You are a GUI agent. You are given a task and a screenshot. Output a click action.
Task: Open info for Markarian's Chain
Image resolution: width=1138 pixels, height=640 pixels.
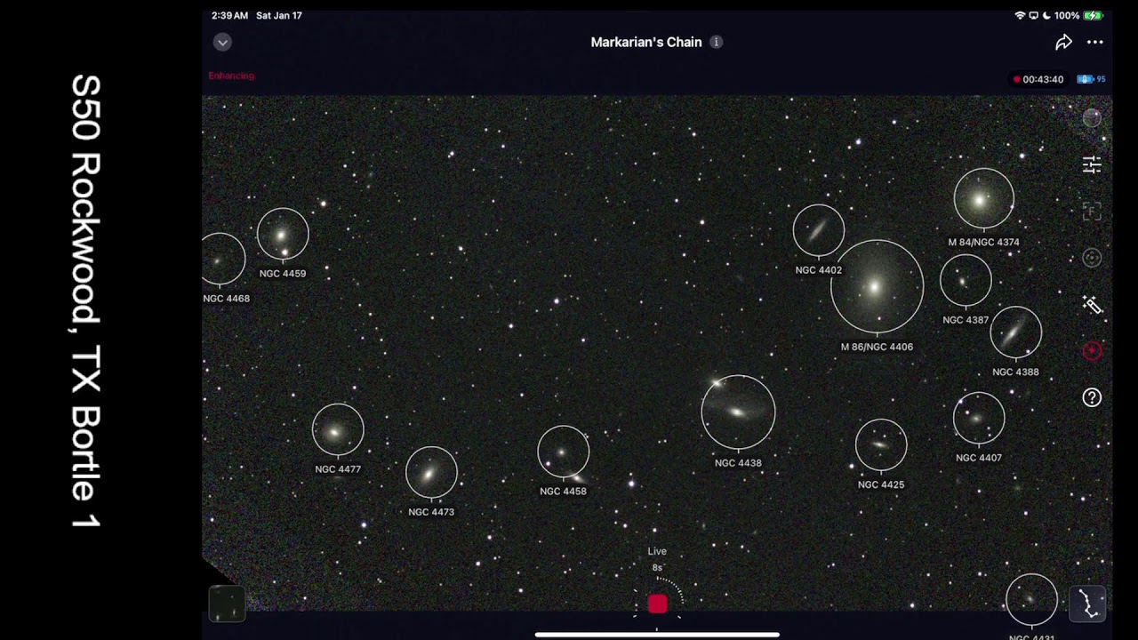(x=716, y=42)
